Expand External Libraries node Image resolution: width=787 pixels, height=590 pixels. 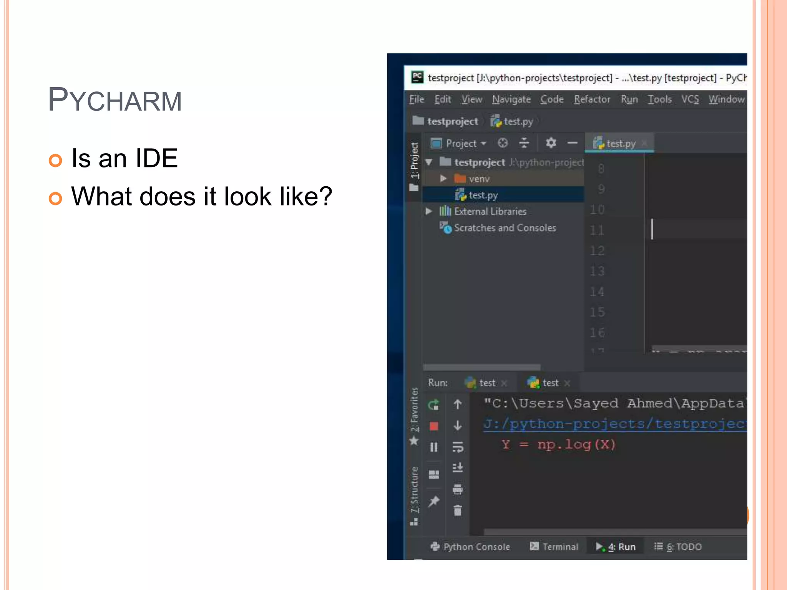point(429,211)
